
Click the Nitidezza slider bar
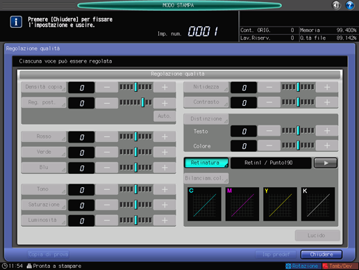(x=298, y=87)
